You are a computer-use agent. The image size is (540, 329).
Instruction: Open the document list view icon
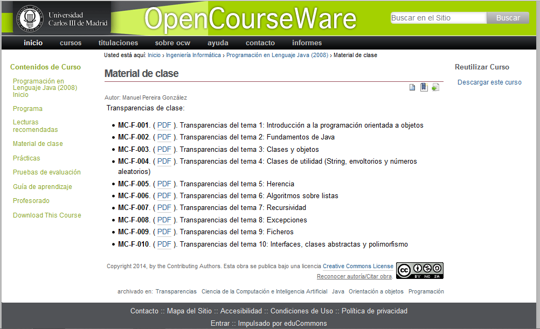(x=412, y=87)
